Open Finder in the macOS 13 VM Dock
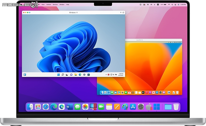 click(x=102, y=92)
